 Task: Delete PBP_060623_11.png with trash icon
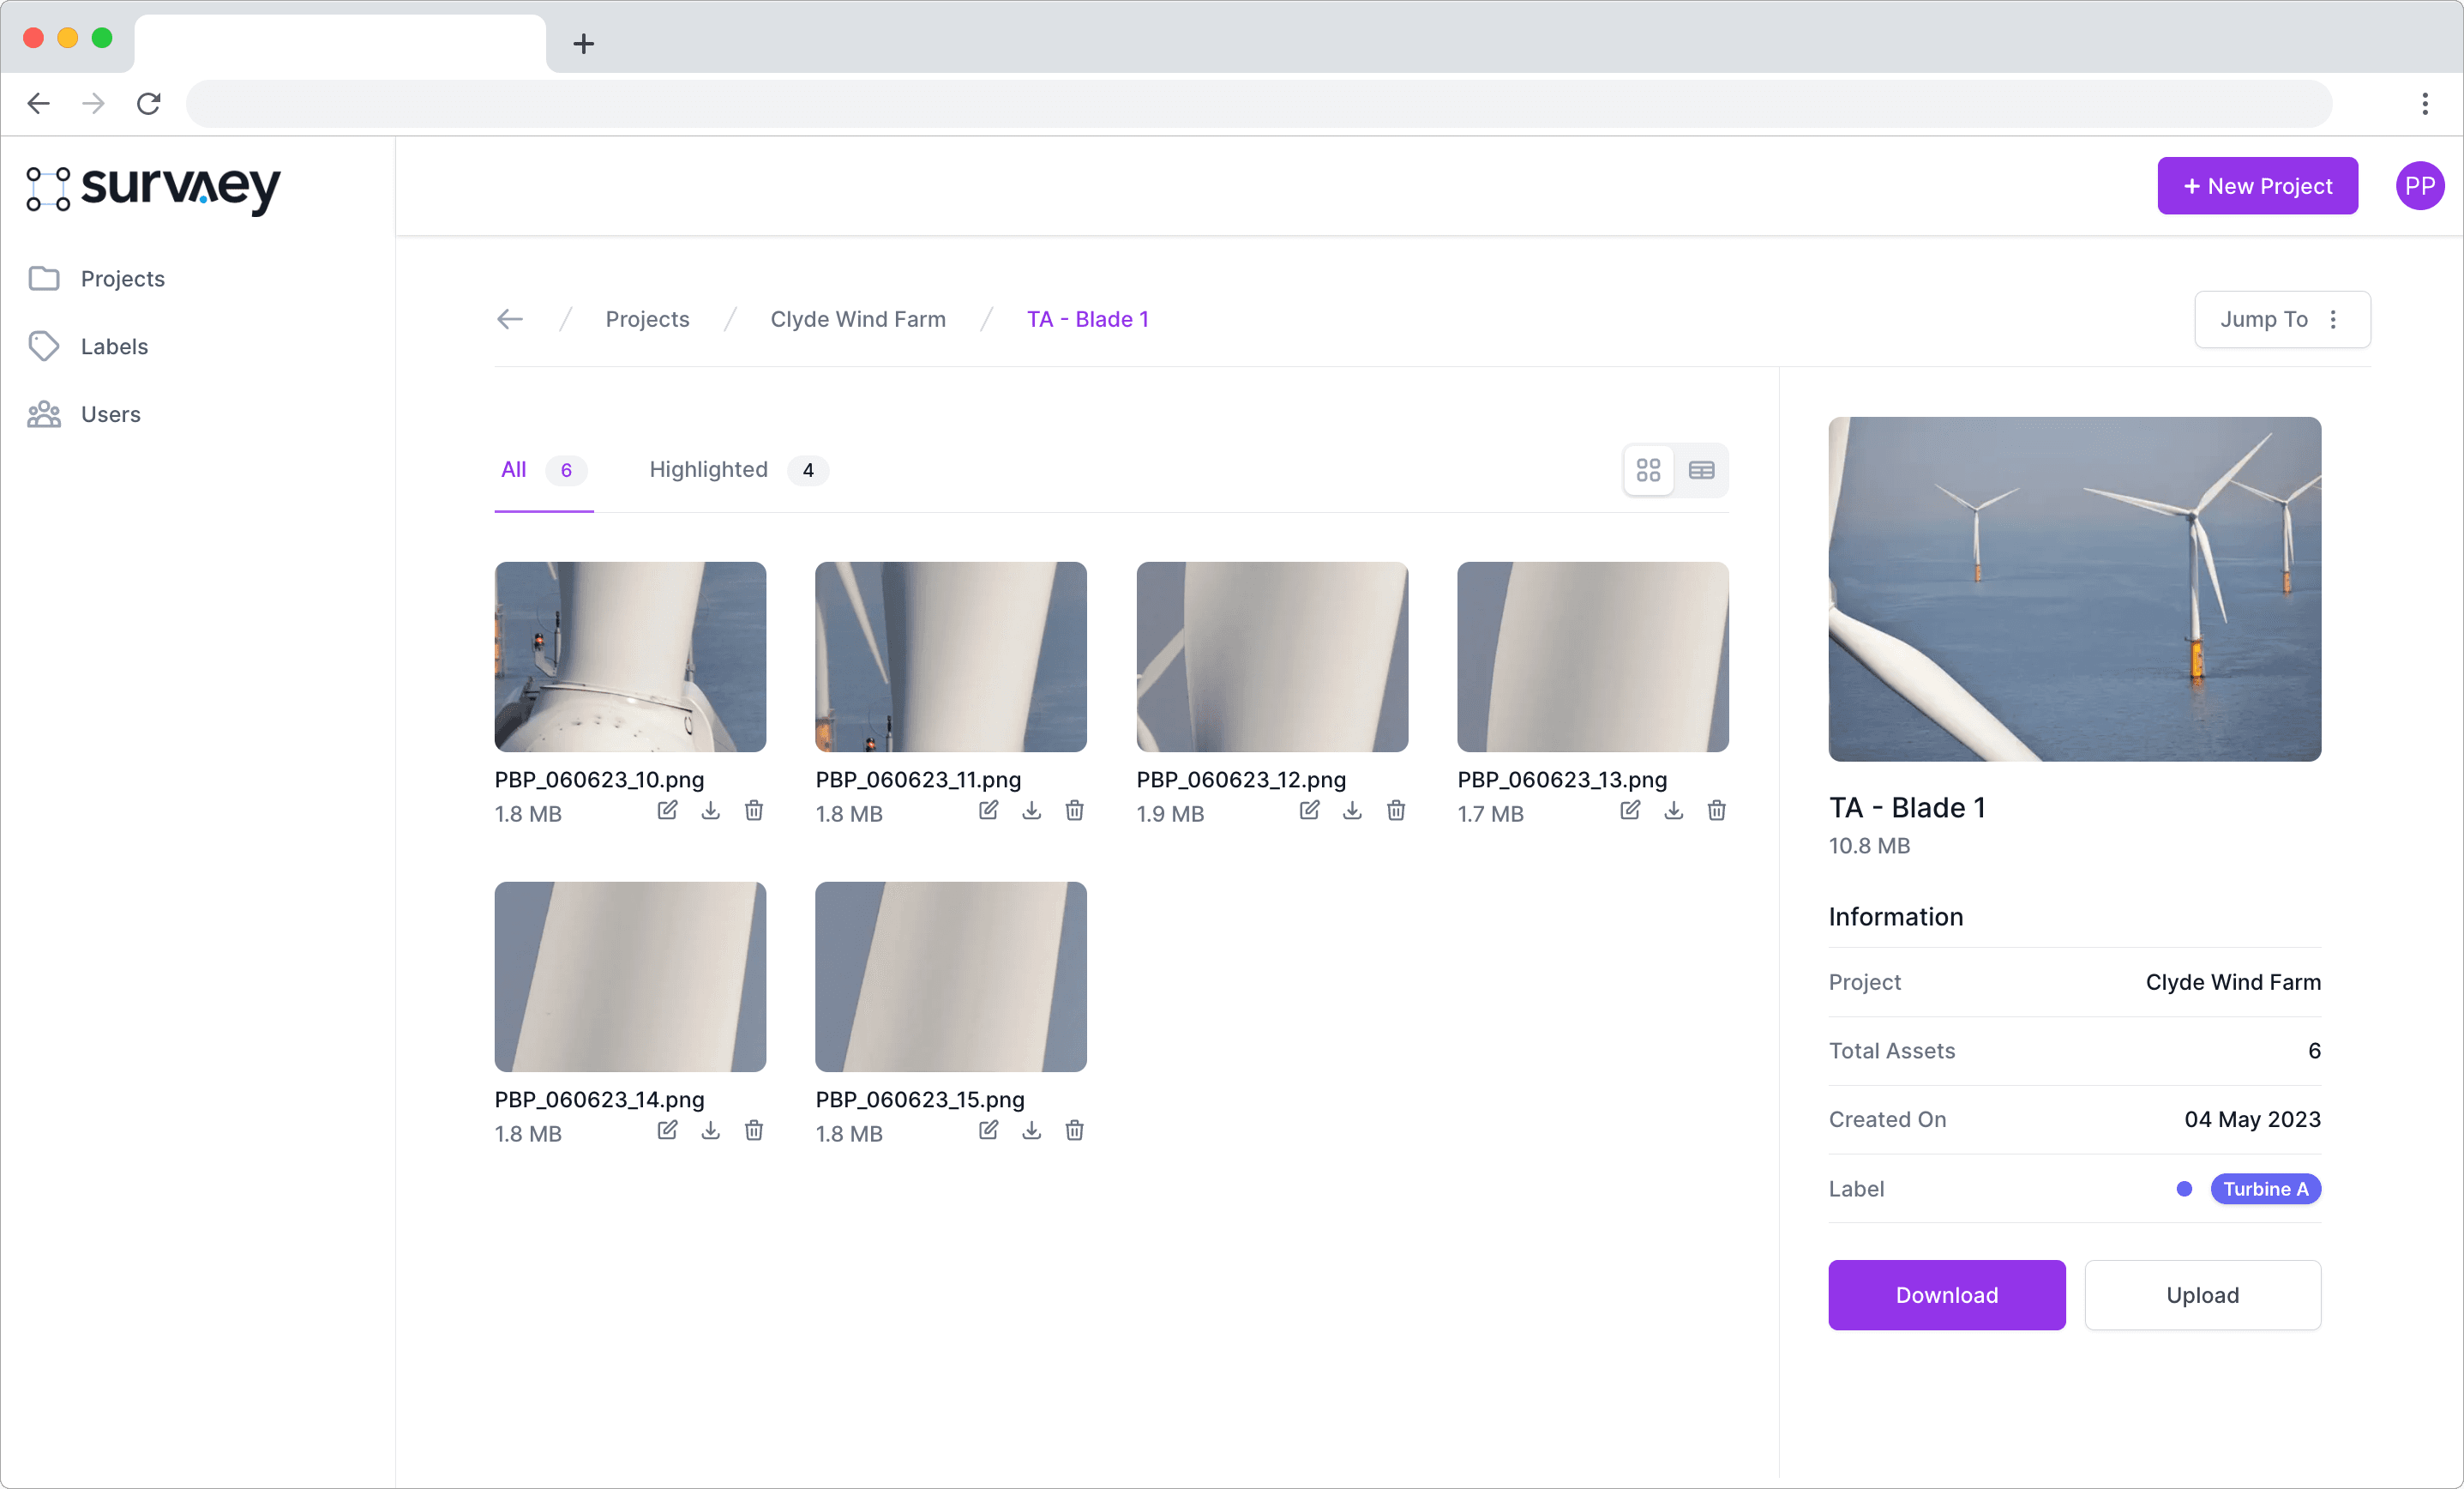[x=1075, y=811]
